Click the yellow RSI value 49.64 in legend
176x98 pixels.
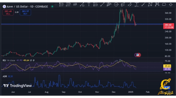(x=26, y=60)
